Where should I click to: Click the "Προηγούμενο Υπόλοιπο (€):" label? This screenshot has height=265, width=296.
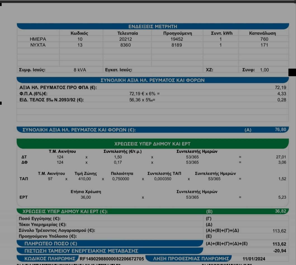[48, 236]
